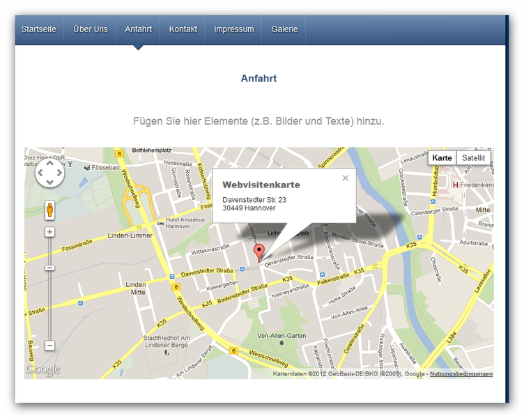Click the transit stop icon on Humboldtstraße
The image size is (524, 418).
(x=433, y=201)
